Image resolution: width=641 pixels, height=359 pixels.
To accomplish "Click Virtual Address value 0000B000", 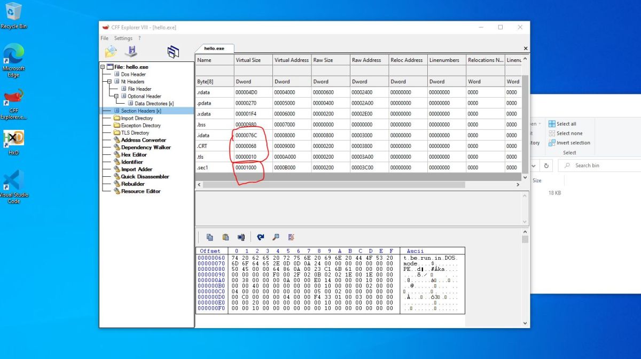I will pos(292,167).
